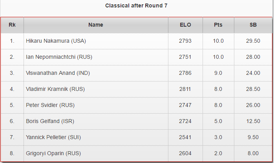Open Yannick Pelletier (SUI) entry
274x163 pixels.
pyautogui.click(x=53, y=137)
